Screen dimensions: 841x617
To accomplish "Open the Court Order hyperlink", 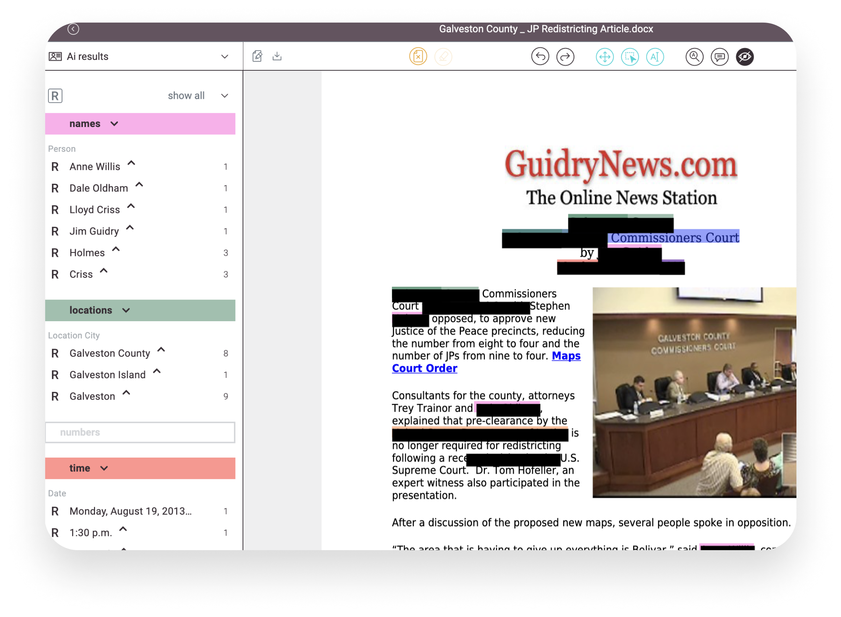I will pyautogui.click(x=424, y=368).
